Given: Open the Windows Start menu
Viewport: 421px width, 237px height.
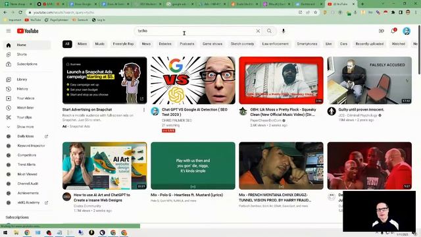Looking at the screenshot, I should [x=5, y=232].
